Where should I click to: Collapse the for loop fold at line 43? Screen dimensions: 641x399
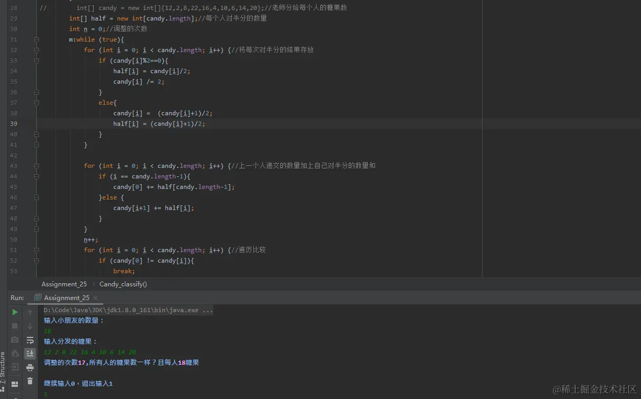36,165
